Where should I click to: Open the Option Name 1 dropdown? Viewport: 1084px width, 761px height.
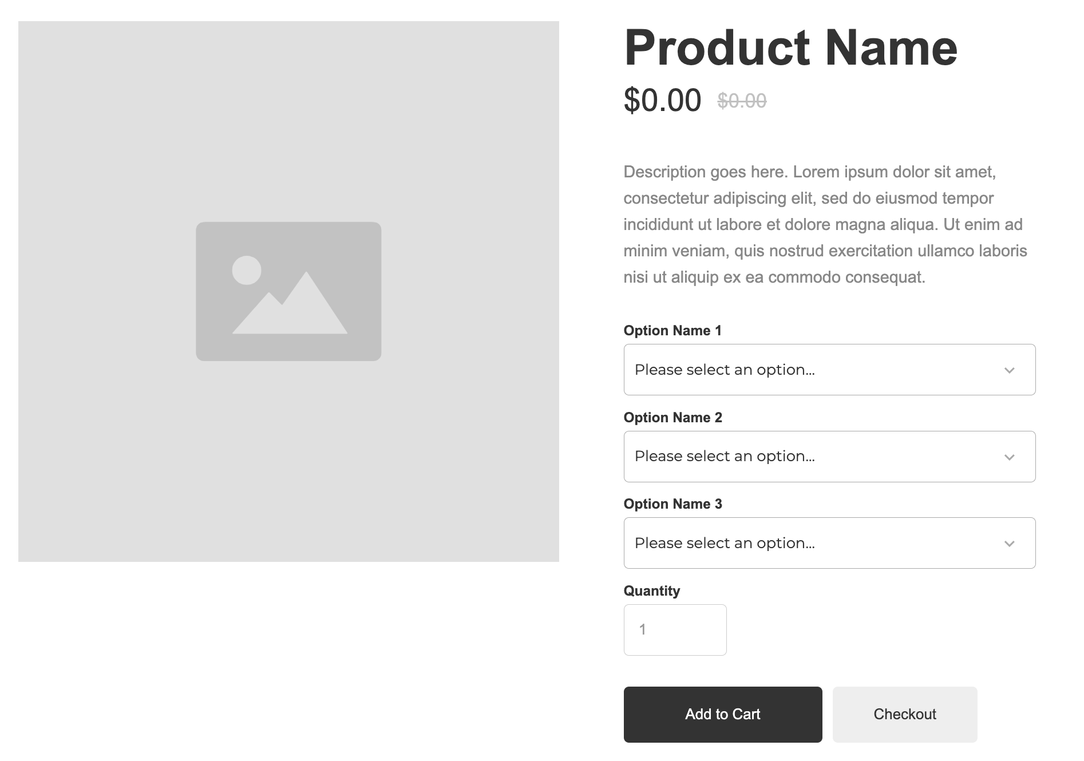pos(829,370)
